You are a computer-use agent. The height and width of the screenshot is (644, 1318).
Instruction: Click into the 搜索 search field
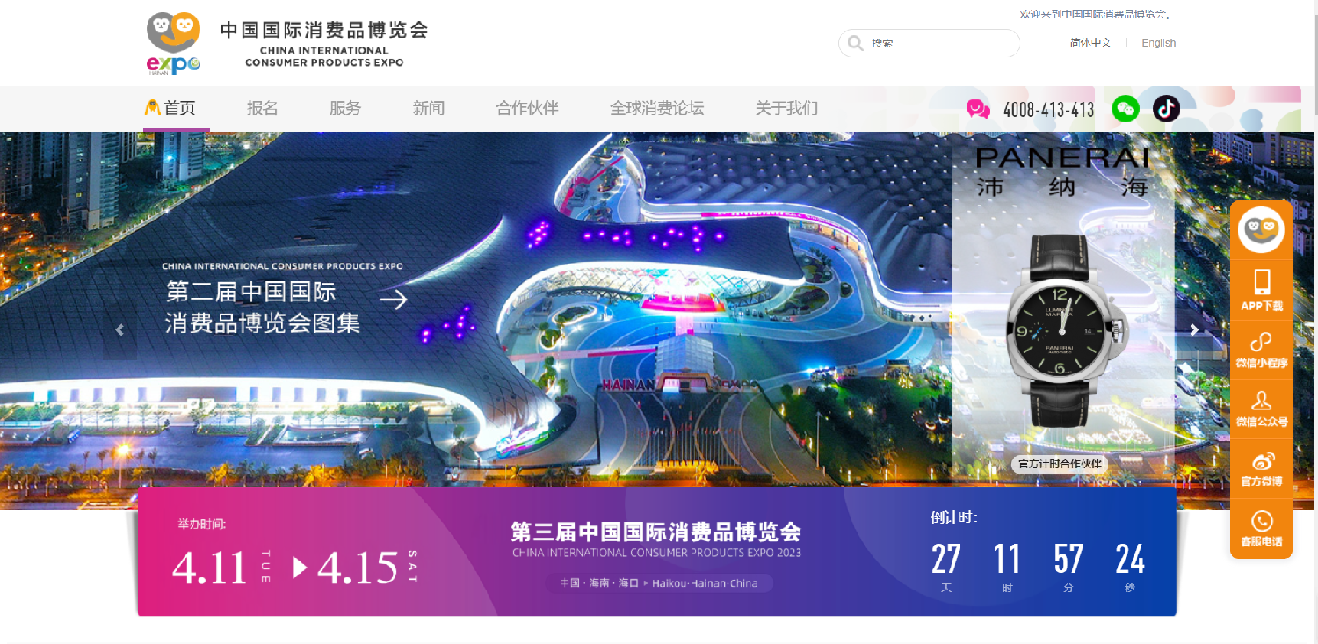pos(930,43)
